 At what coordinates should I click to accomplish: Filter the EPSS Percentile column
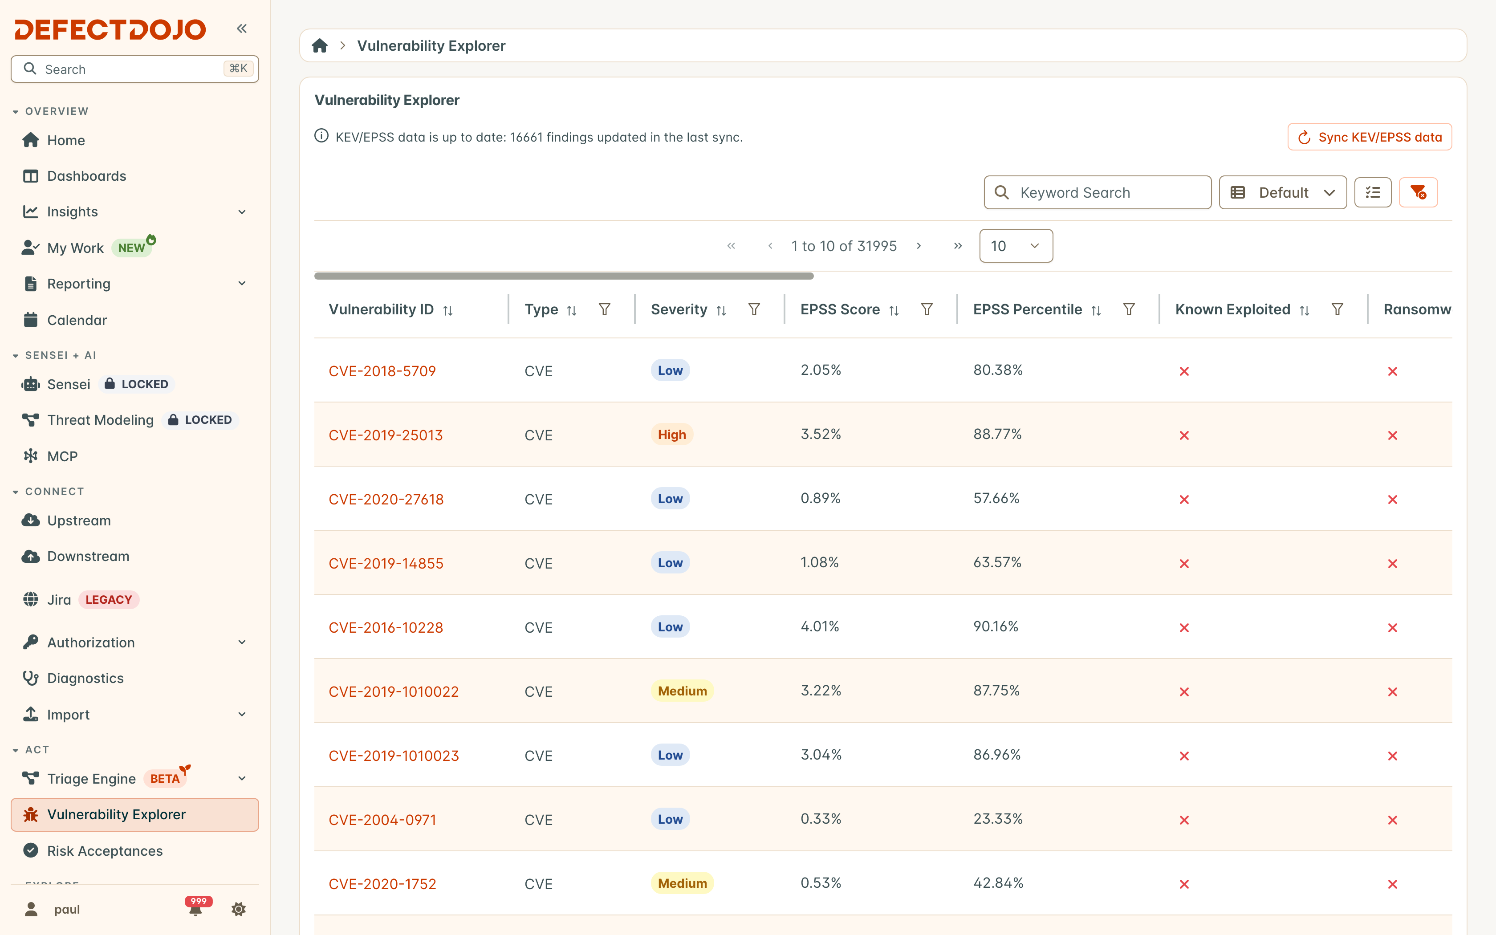click(1129, 309)
